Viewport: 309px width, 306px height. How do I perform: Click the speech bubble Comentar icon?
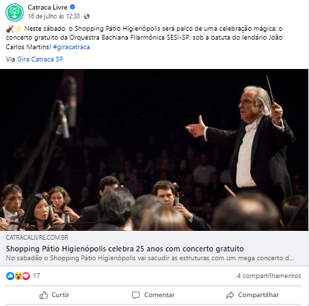pyautogui.click(x=136, y=295)
